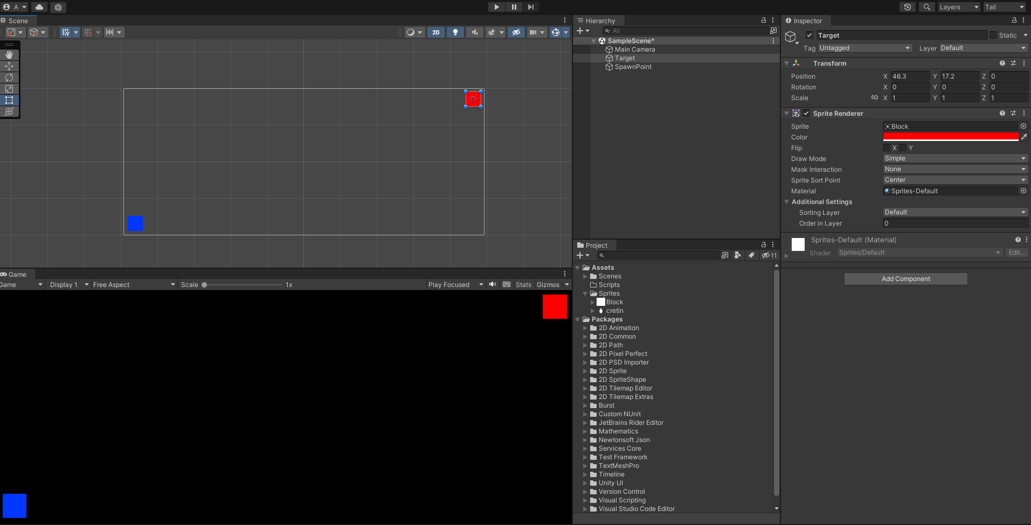Toggle 2D view mode in Scene

435,32
